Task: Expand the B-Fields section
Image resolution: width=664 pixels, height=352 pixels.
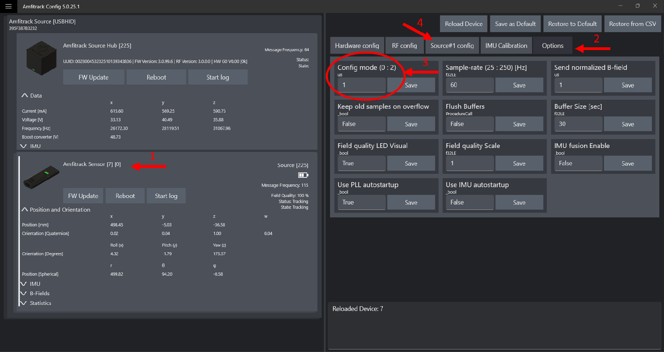Action: click(x=24, y=293)
